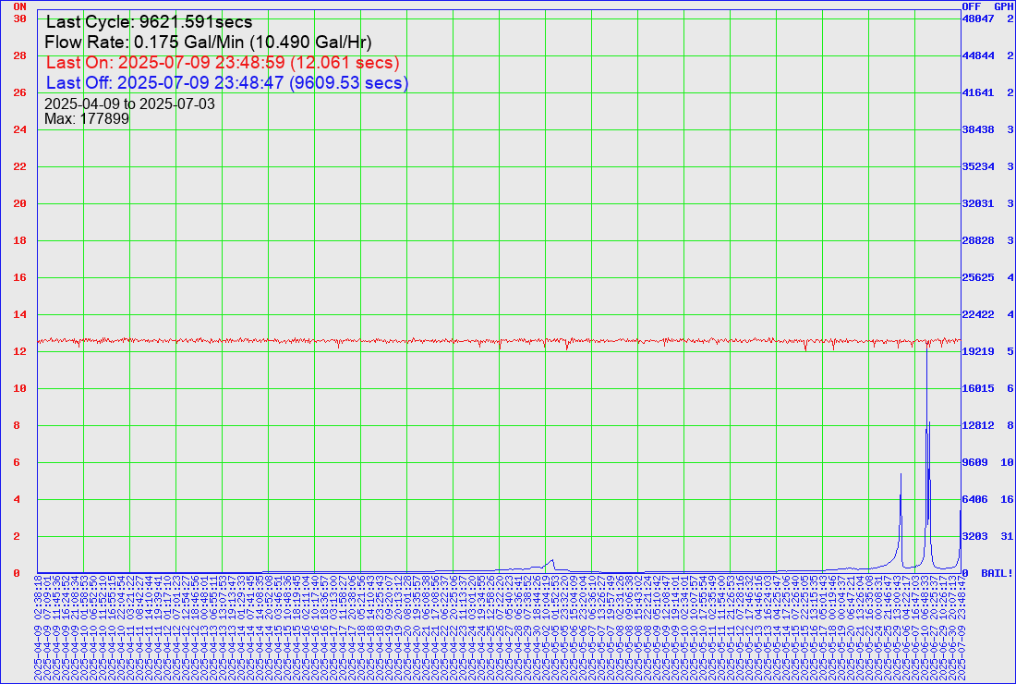This screenshot has height=684, width=1016.
Task: Click the red '12' ON-axis label
Action: [19, 351]
